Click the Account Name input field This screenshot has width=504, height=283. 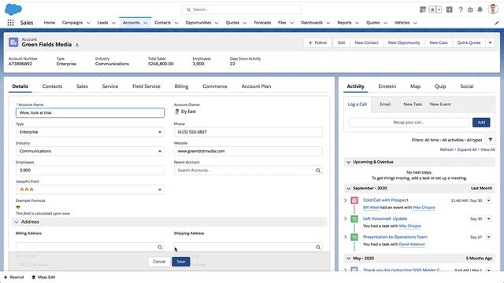pos(90,112)
